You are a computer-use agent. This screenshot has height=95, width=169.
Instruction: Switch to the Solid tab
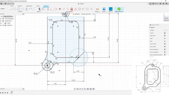click(12, 6)
